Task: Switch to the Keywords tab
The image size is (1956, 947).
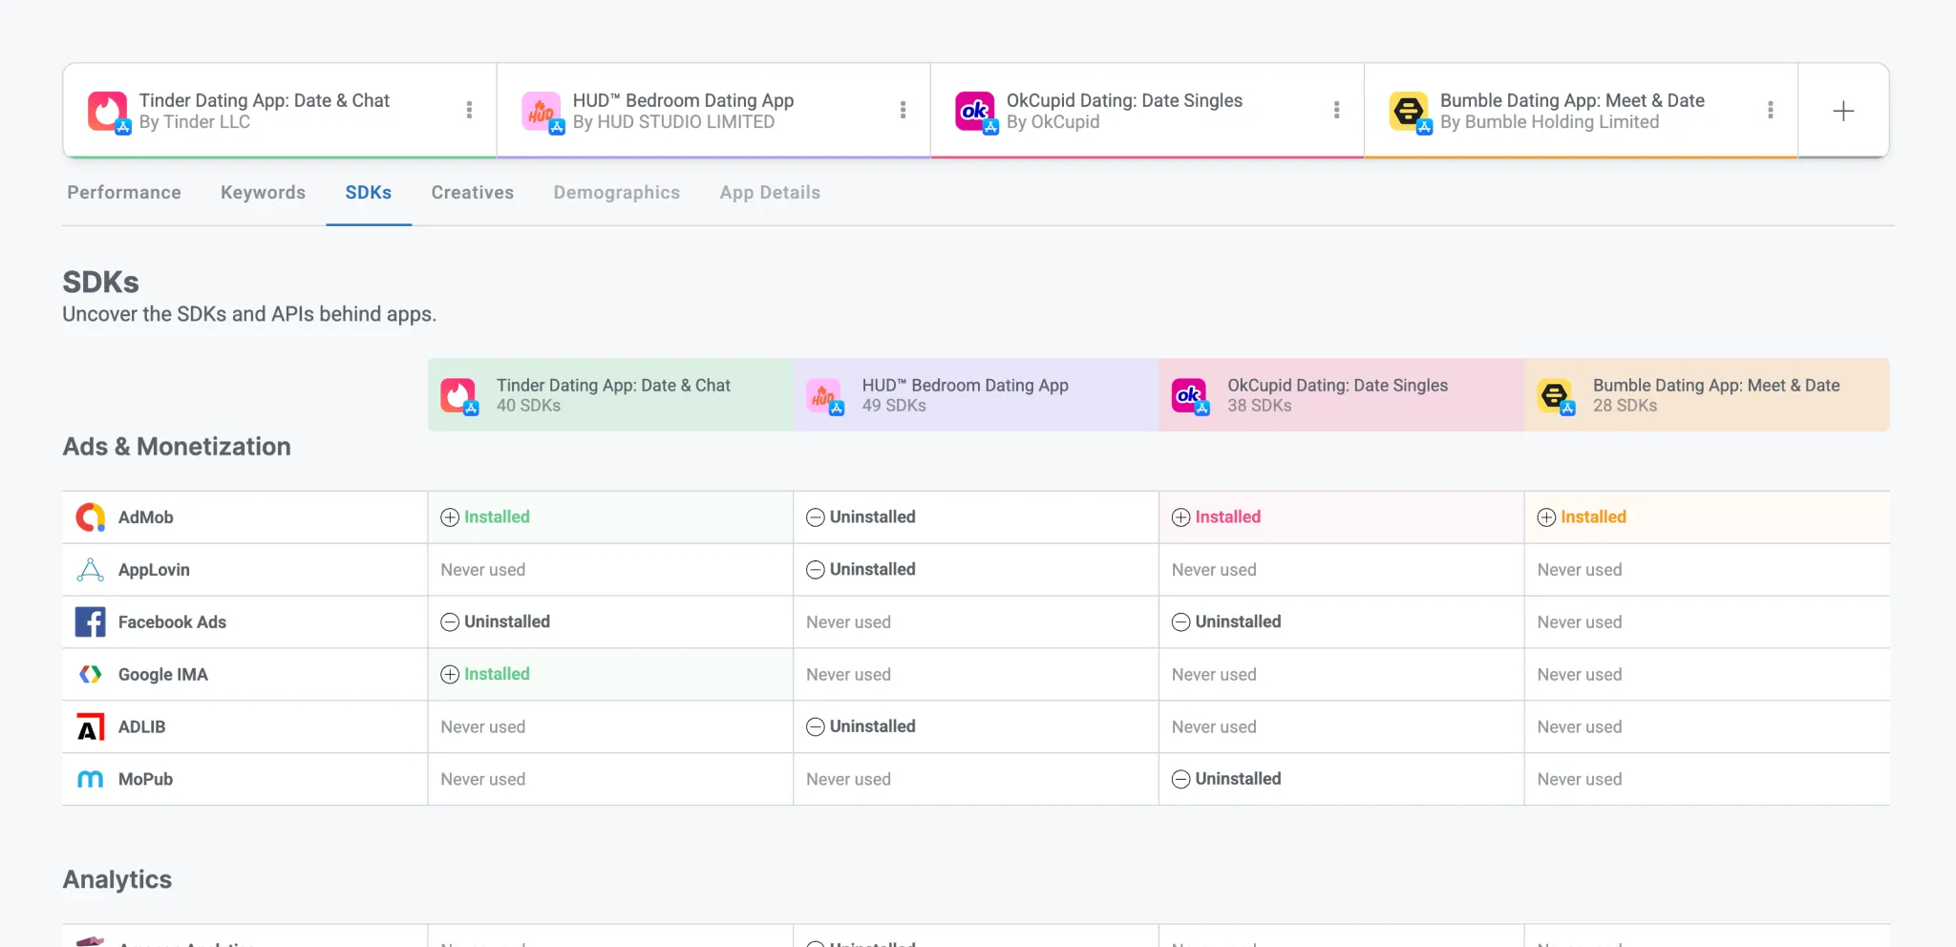Action: coord(263,193)
